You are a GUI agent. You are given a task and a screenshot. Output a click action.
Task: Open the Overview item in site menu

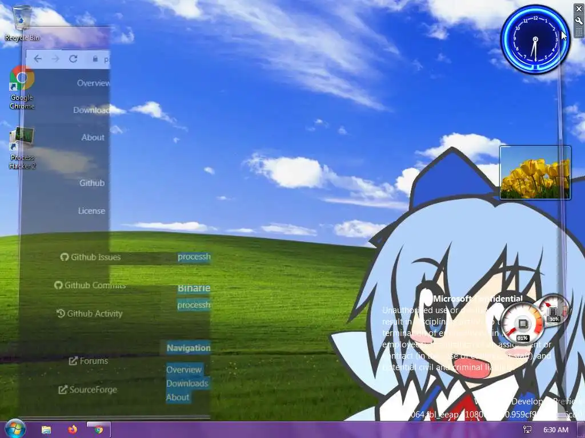pyautogui.click(x=93, y=83)
